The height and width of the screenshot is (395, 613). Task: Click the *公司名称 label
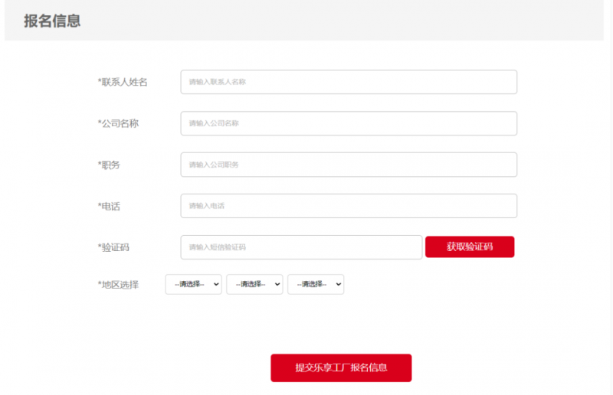point(118,123)
